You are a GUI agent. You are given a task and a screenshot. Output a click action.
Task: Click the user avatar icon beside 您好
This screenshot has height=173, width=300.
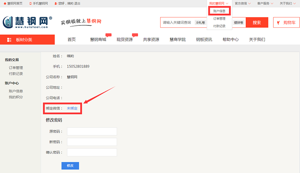coord(55,3)
